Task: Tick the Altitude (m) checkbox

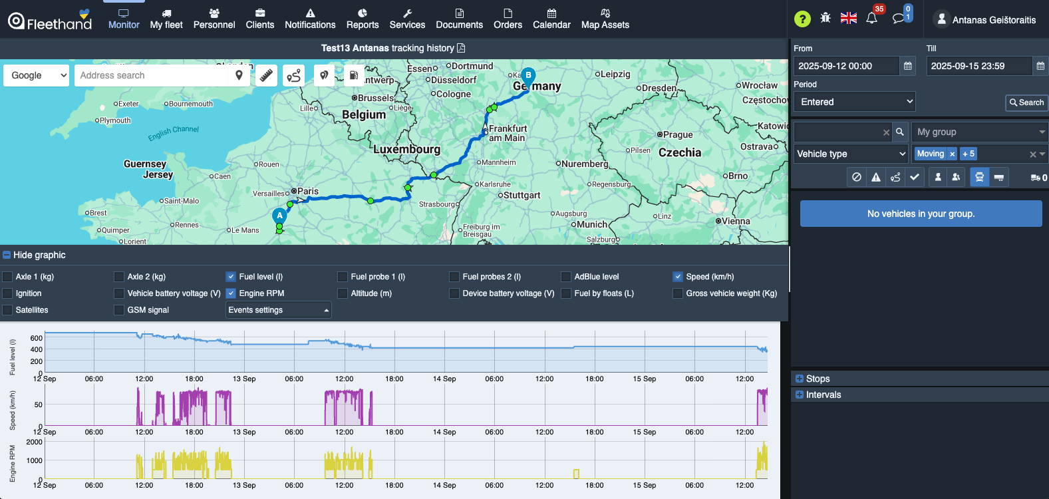Action: (343, 293)
